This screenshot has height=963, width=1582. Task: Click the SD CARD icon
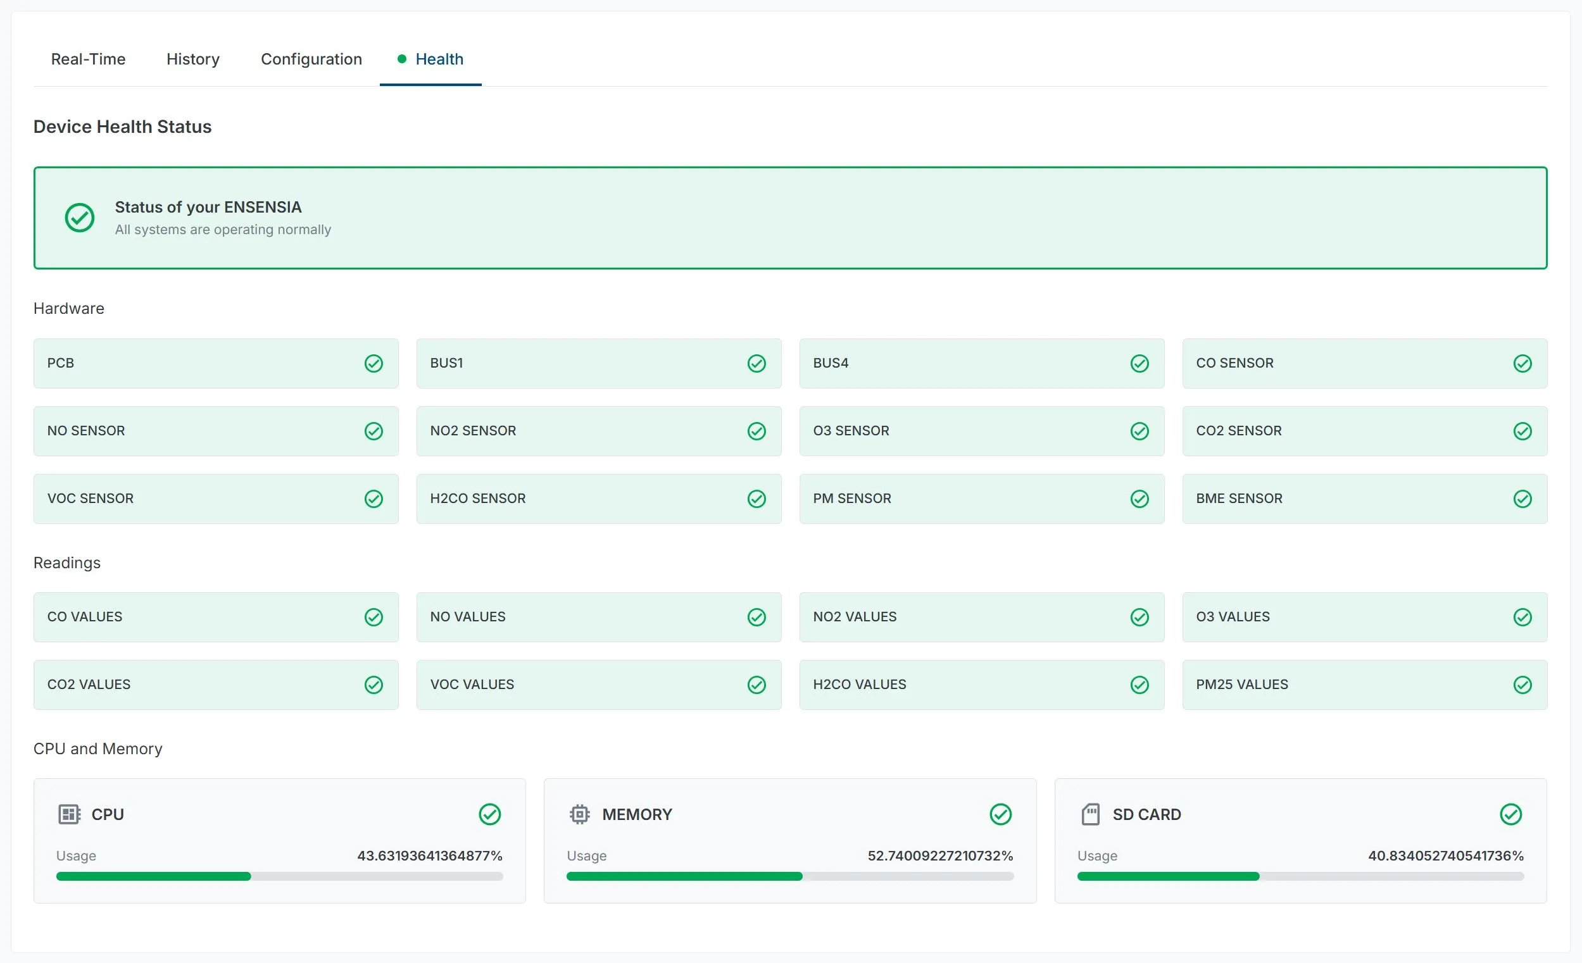[1090, 814]
